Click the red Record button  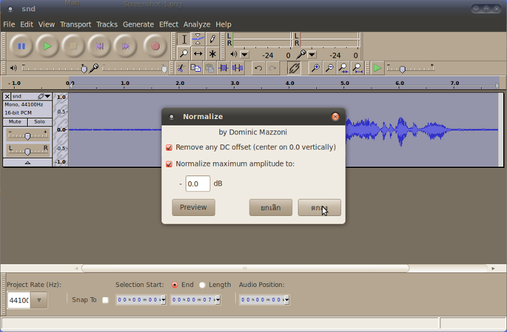[155, 46]
